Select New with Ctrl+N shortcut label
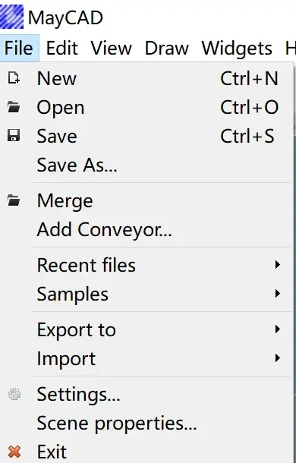Screen dimensions: 296x463 (146, 78)
